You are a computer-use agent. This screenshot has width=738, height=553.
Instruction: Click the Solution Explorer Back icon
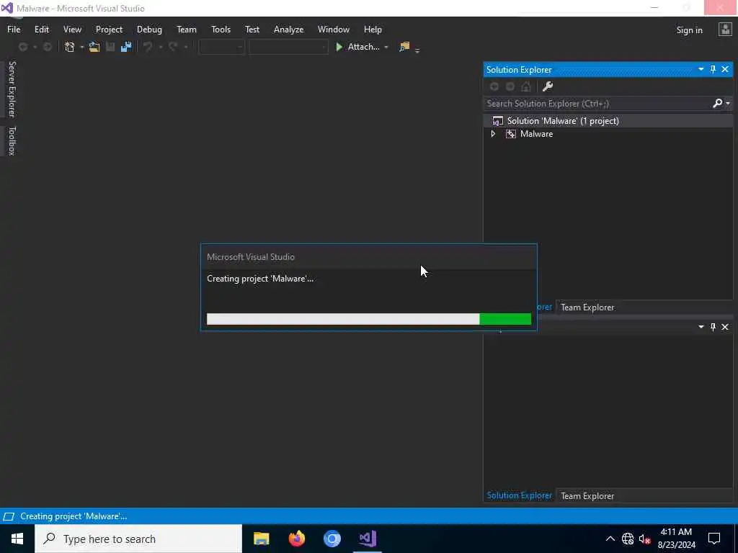(494, 86)
